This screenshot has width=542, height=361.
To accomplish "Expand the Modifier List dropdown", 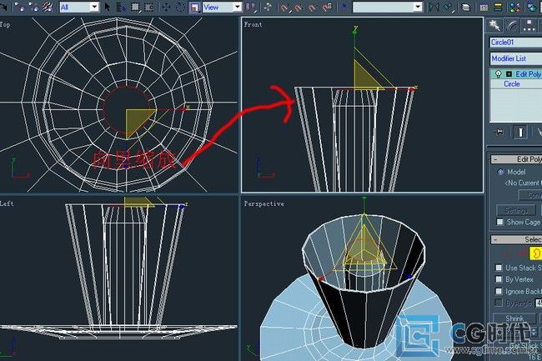I will click(515, 58).
